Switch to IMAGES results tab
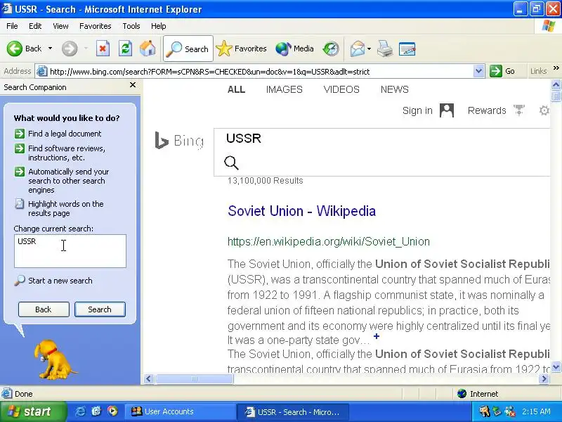Screen dimensions: 562x422 pyautogui.click(x=285, y=89)
